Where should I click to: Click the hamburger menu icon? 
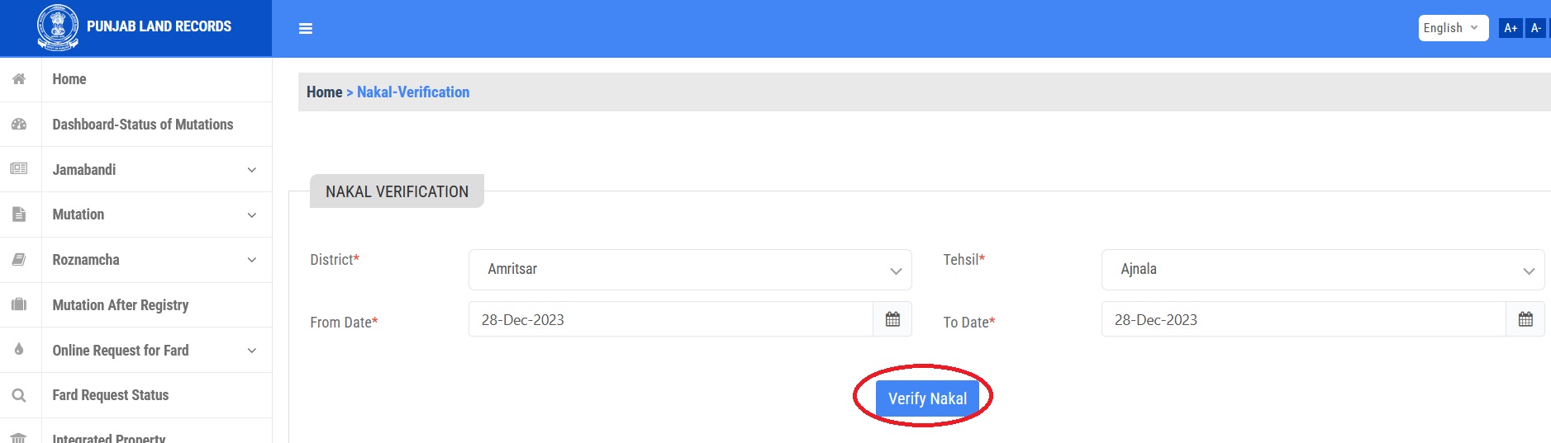click(306, 29)
